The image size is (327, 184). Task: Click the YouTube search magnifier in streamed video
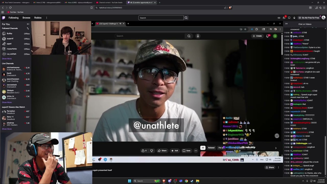189,36
